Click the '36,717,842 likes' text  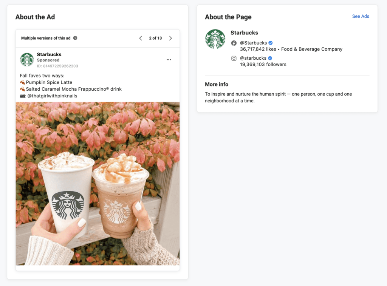tap(258, 49)
